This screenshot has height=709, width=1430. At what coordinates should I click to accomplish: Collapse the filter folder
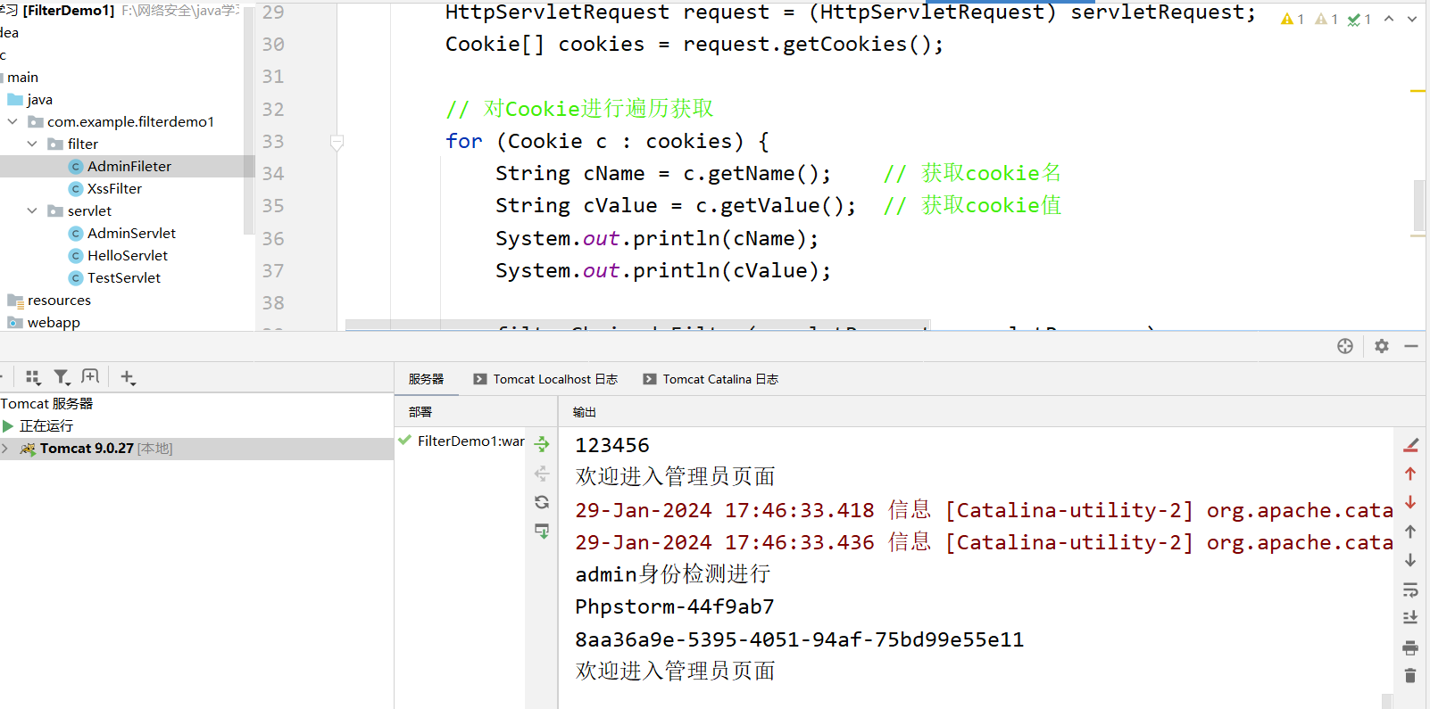(x=32, y=144)
